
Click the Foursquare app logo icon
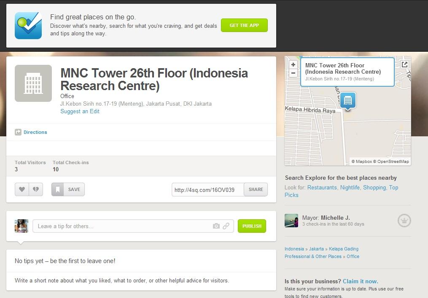pyautogui.click(x=28, y=26)
